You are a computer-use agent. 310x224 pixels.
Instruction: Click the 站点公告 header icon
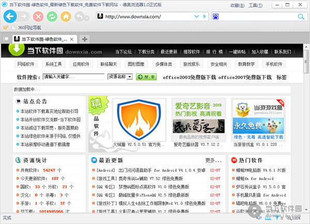click(x=19, y=101)
